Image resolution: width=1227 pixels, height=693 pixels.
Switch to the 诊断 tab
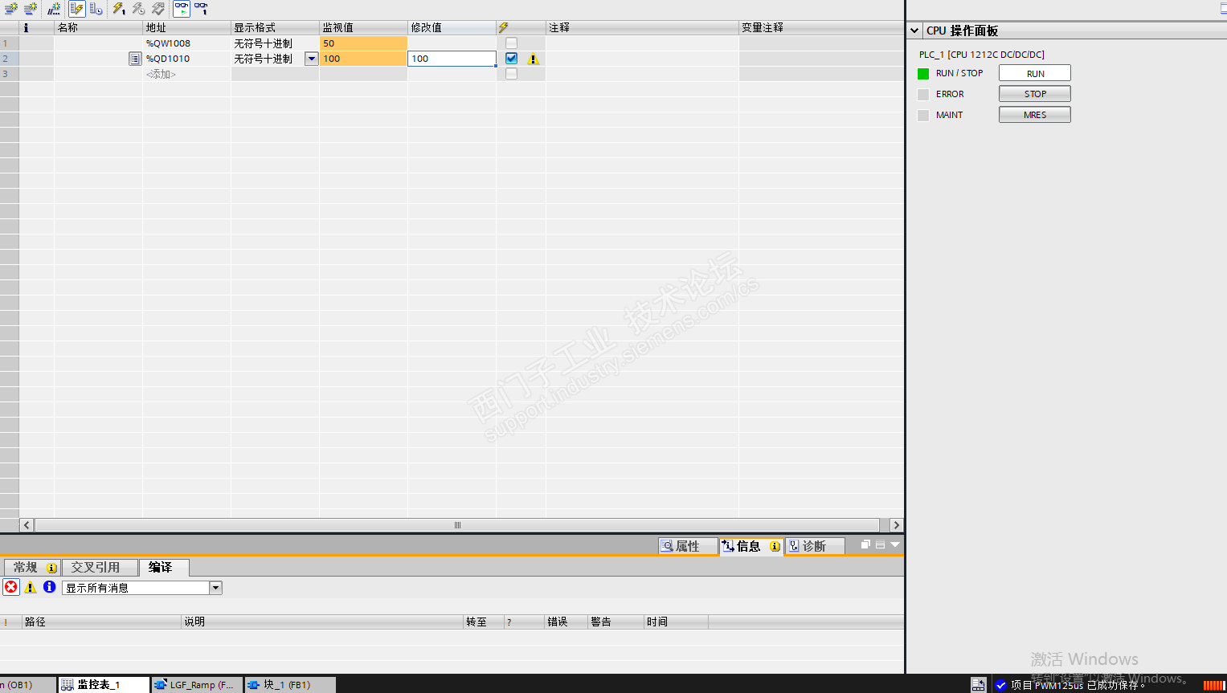pos(815,546)
